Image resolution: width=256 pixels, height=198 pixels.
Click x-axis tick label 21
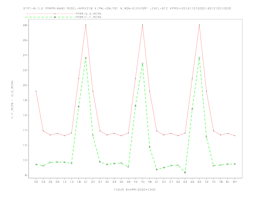tap(86, 182)
